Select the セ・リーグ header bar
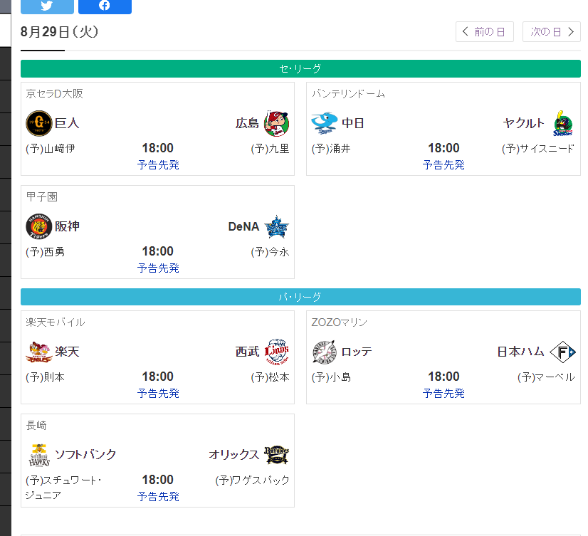 300,68
